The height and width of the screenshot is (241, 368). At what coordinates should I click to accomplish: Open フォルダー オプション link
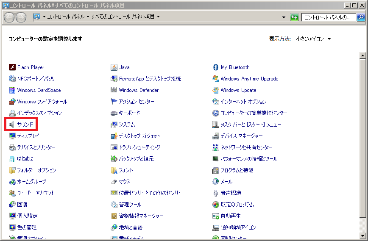pyautogui.click(x=36, y=170)
